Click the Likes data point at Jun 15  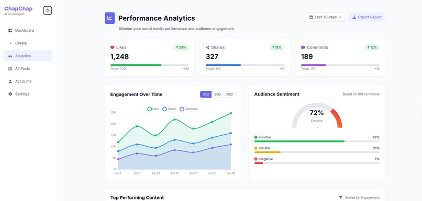174,120
